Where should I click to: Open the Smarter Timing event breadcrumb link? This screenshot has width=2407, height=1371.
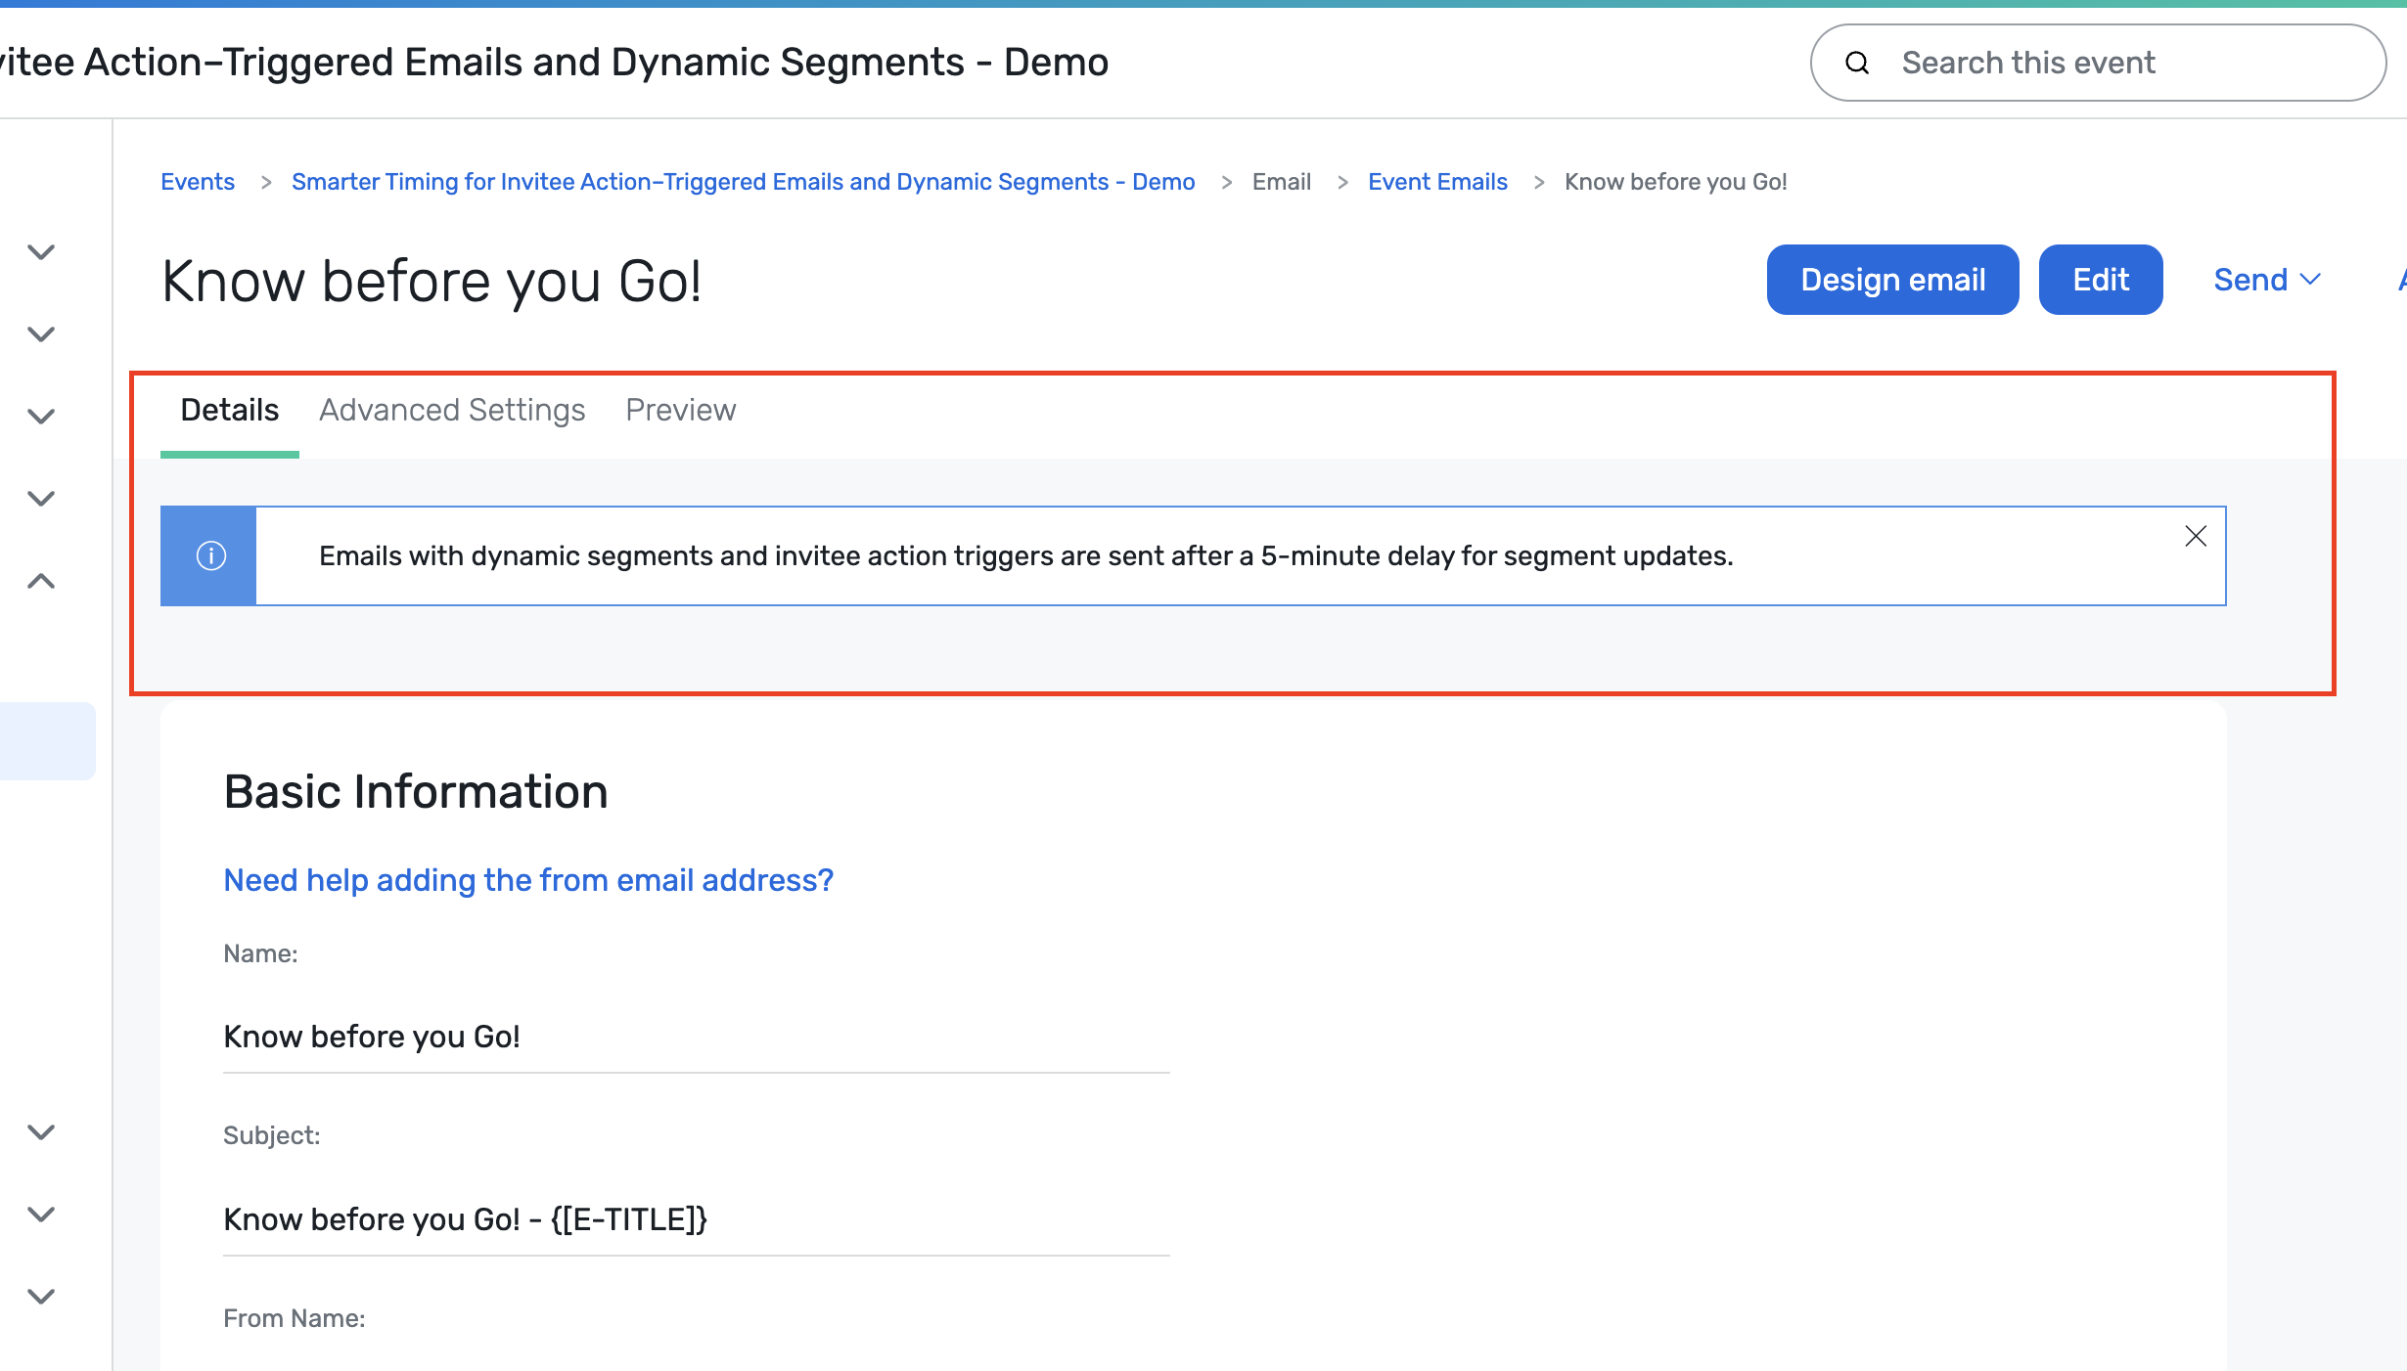743,182
